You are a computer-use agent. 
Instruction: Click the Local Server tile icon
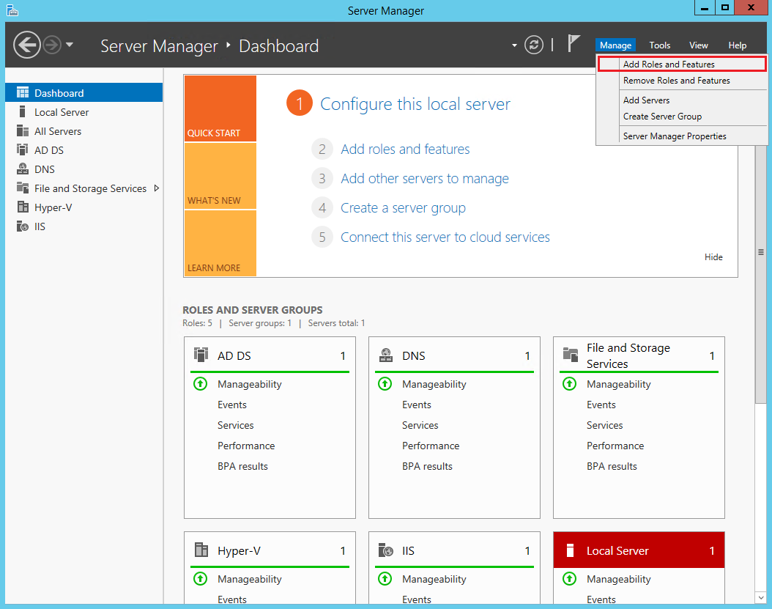tap(570, 550)
